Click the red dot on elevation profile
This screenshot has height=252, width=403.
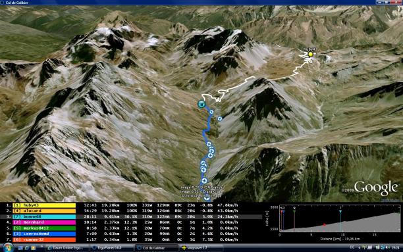325,225
